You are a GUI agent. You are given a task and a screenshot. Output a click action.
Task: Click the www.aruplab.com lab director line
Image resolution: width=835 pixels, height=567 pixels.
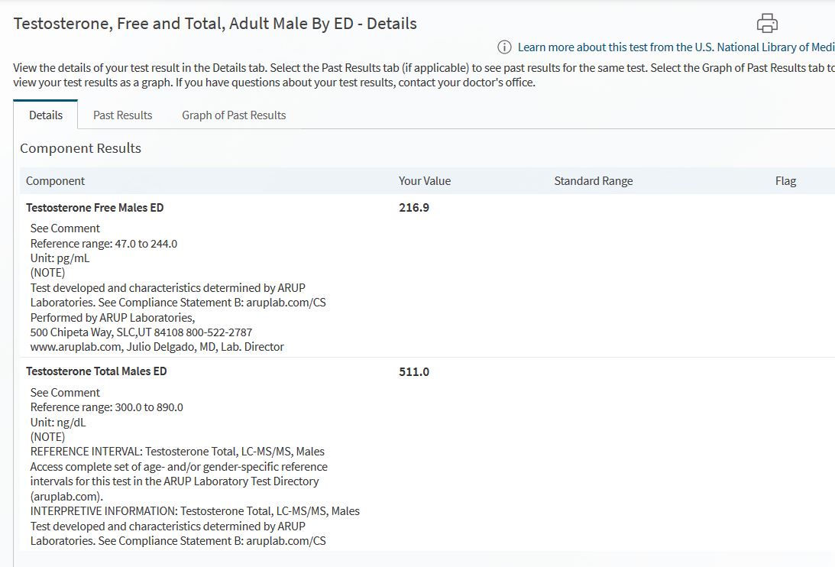click(157, 347)
